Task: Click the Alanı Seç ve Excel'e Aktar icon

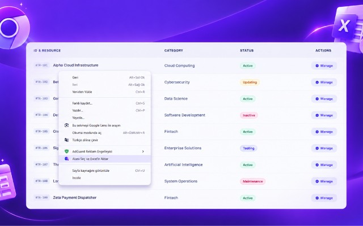Action: (67, 159)
